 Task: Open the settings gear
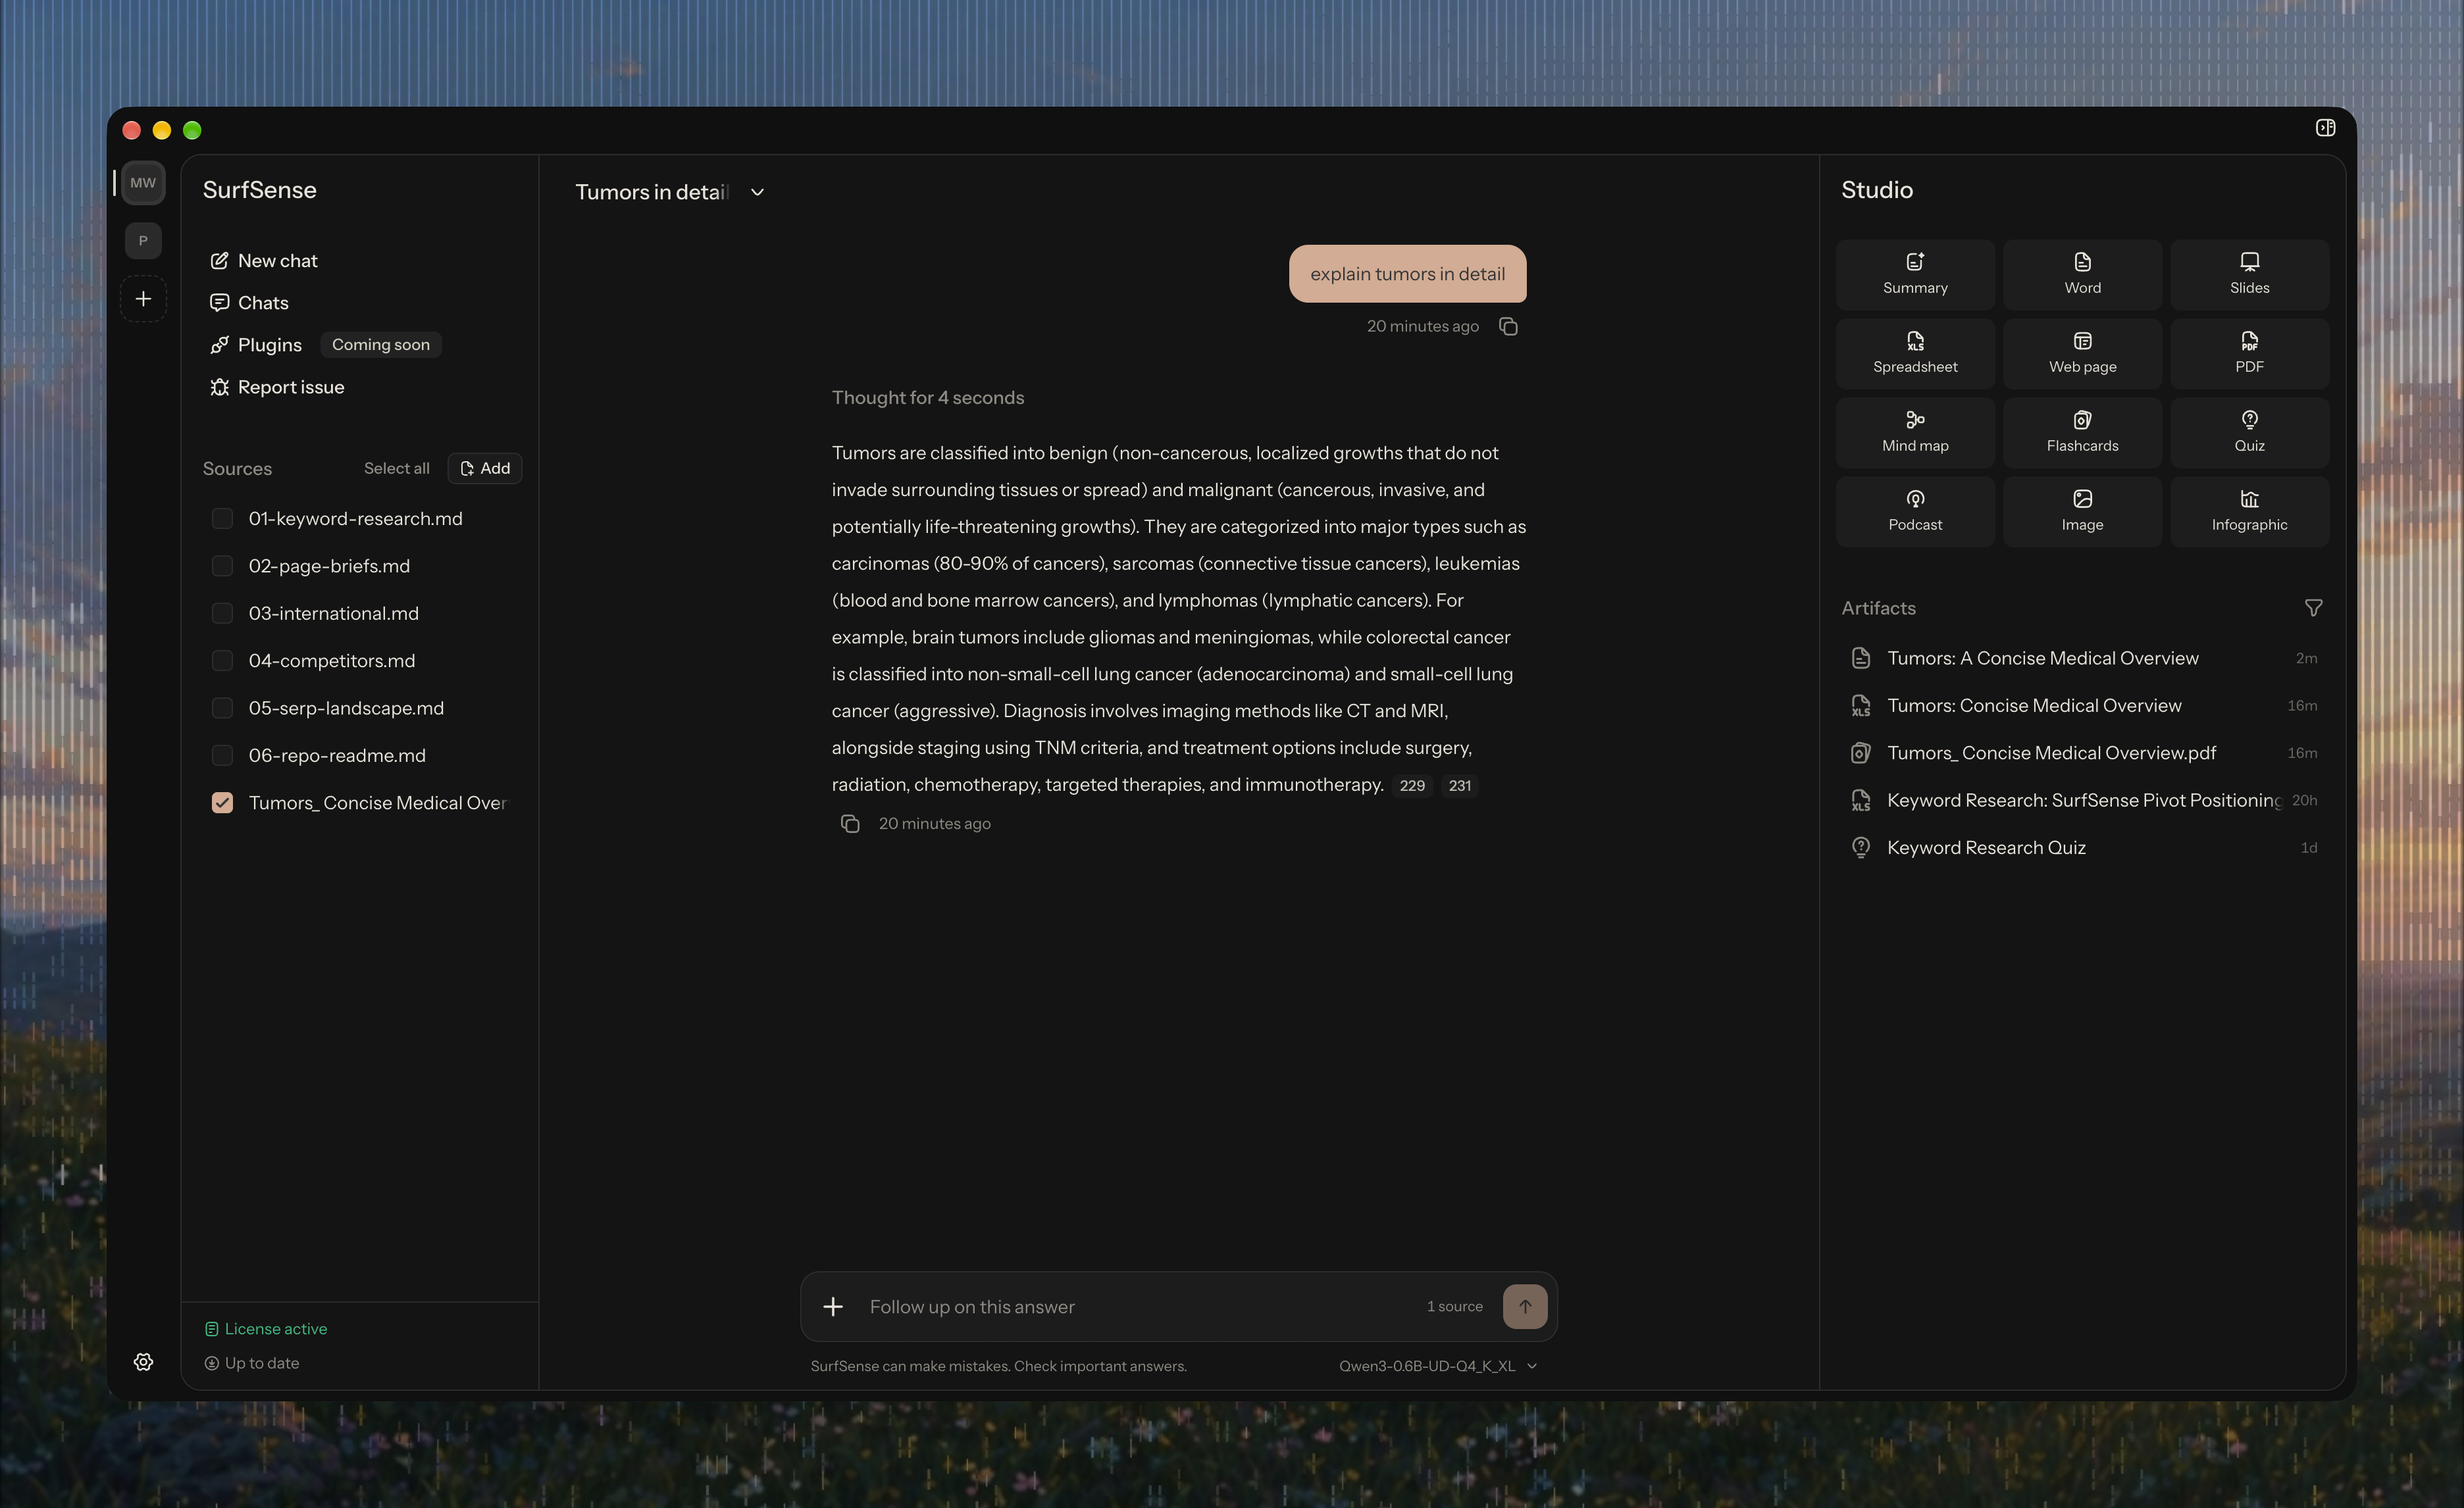tap(143, 1362)
